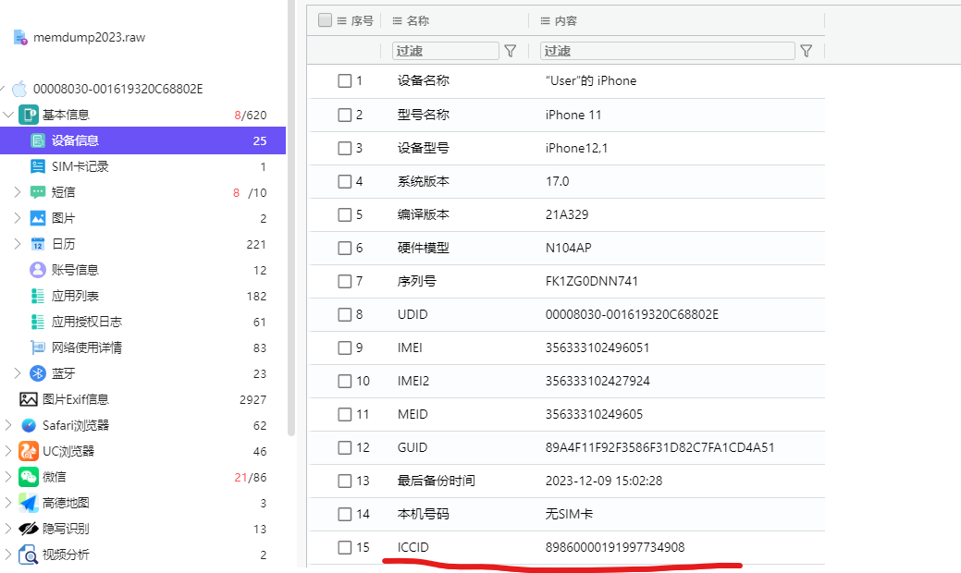Open the 图片Exif信息 tree item
961x573 pixels.
coord(142,399)
